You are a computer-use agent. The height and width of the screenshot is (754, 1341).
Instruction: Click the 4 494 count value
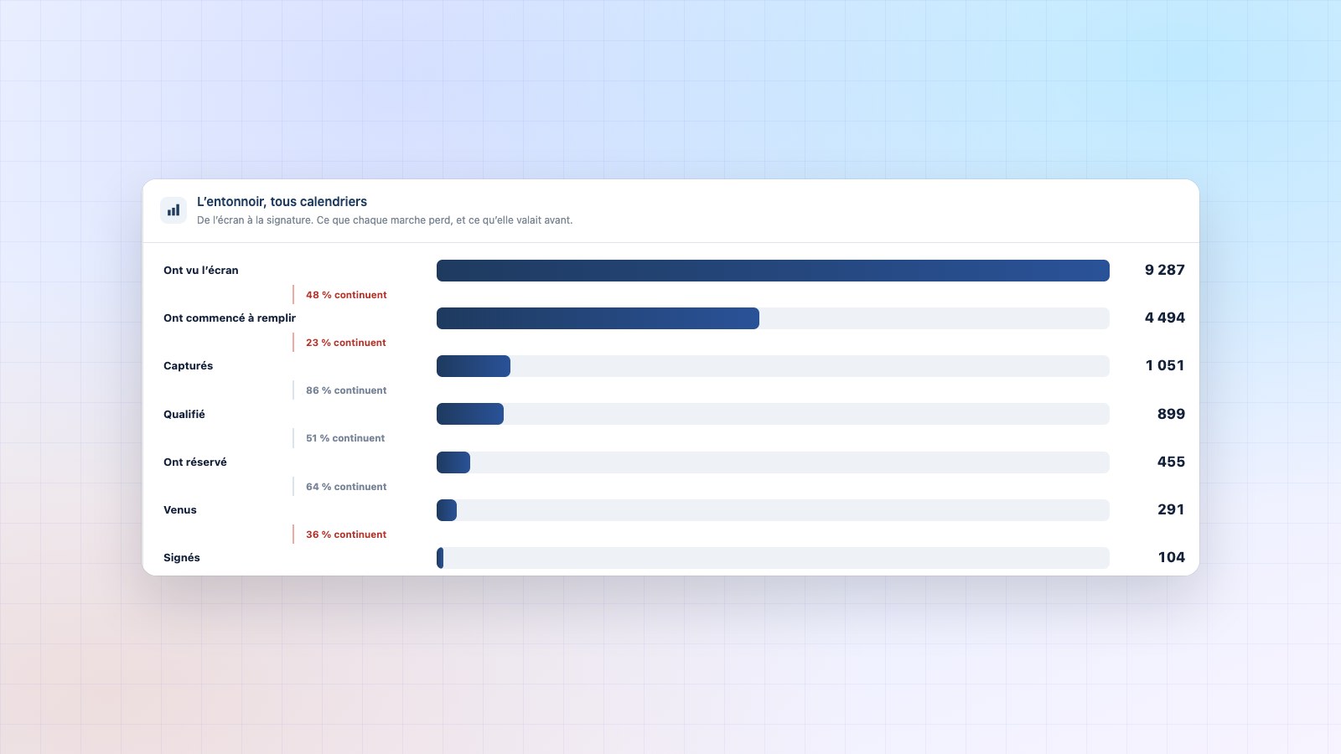1165,318
